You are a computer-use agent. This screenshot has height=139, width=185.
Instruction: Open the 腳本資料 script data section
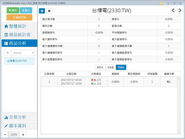[19, 126]
